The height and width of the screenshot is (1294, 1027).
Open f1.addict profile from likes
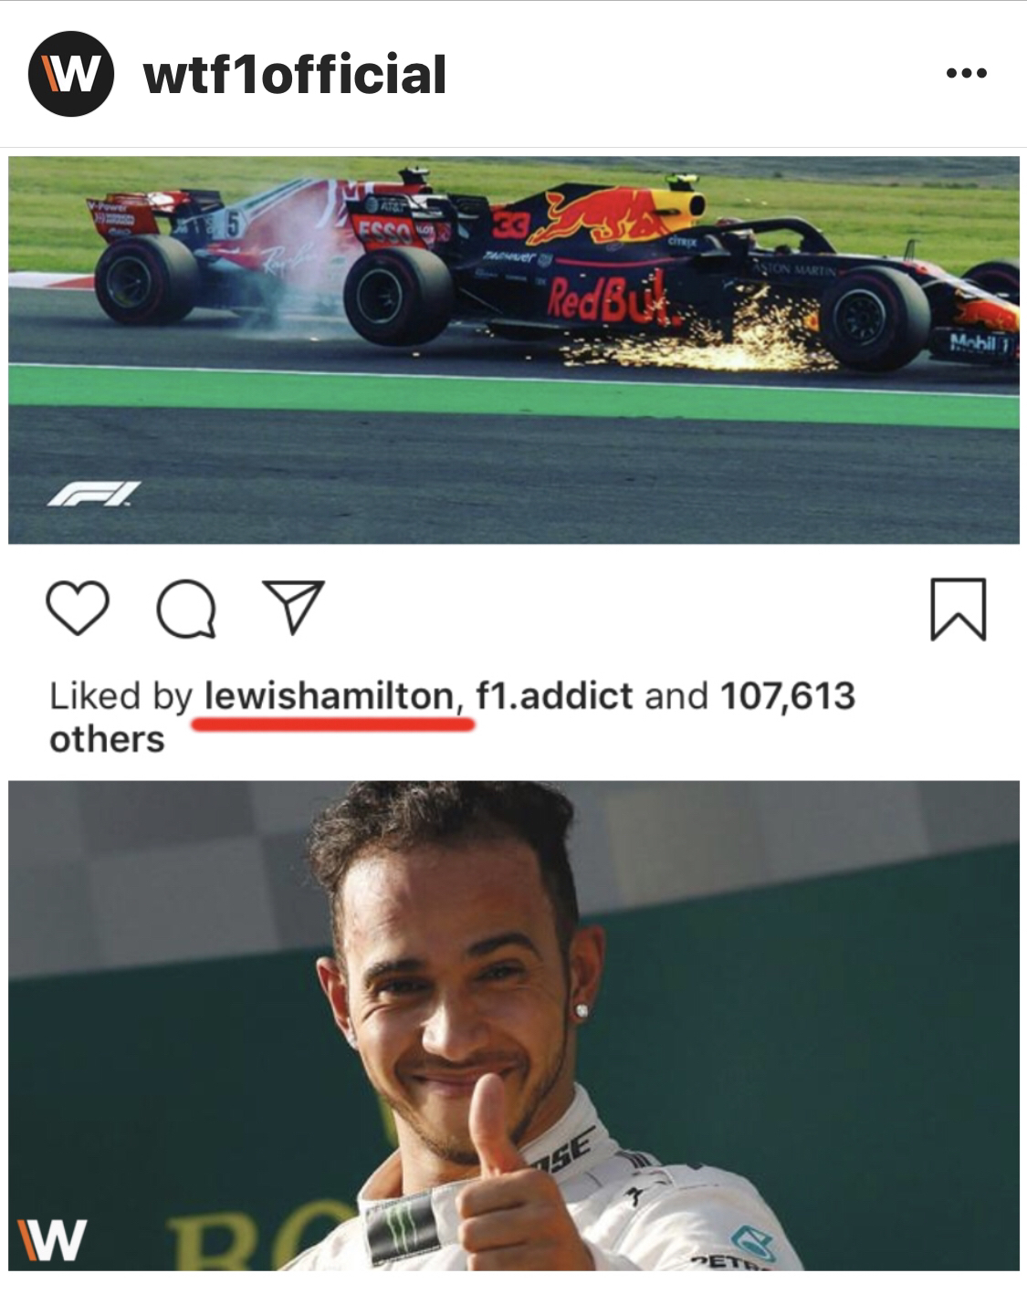click(x=554, y=696)
